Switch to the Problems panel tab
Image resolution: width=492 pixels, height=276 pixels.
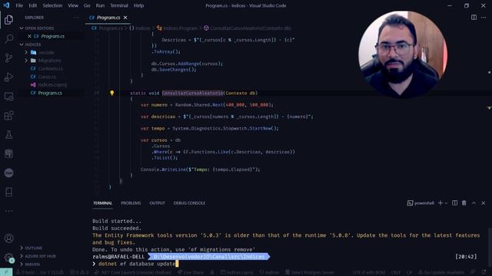[x=131, y=203]
